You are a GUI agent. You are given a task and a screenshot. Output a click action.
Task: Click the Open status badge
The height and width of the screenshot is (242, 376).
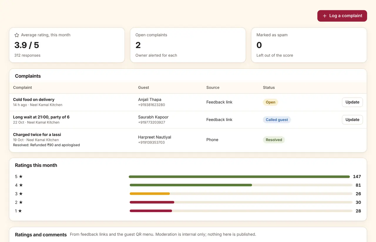coord(271,102)
